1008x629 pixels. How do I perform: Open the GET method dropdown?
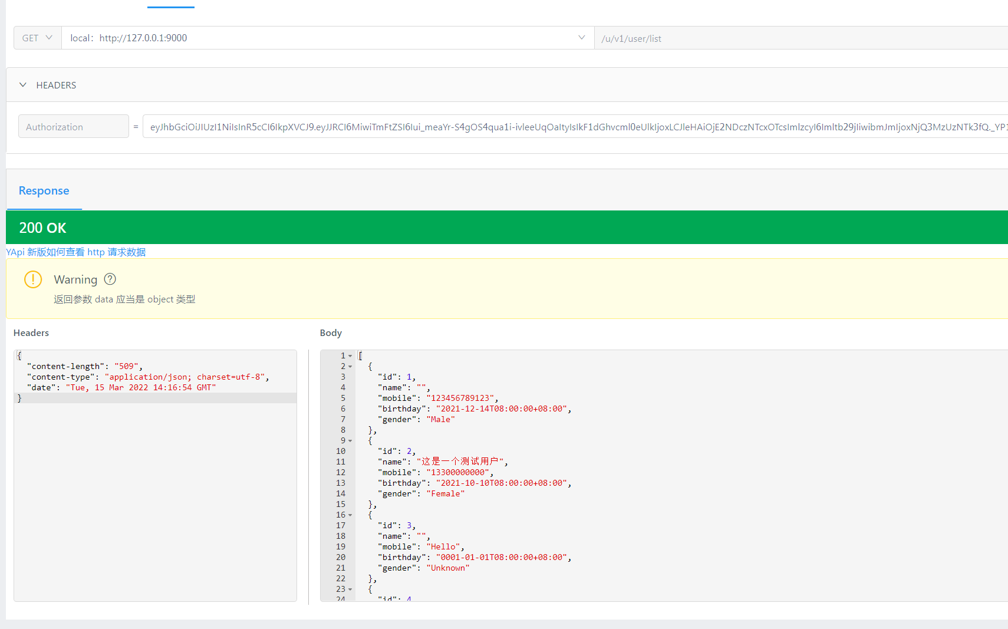38,38
